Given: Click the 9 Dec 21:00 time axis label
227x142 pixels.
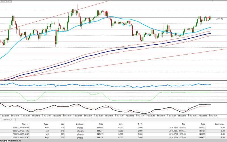Looking at the screenshot, I should pyautogui.click(x=213, y=116).
